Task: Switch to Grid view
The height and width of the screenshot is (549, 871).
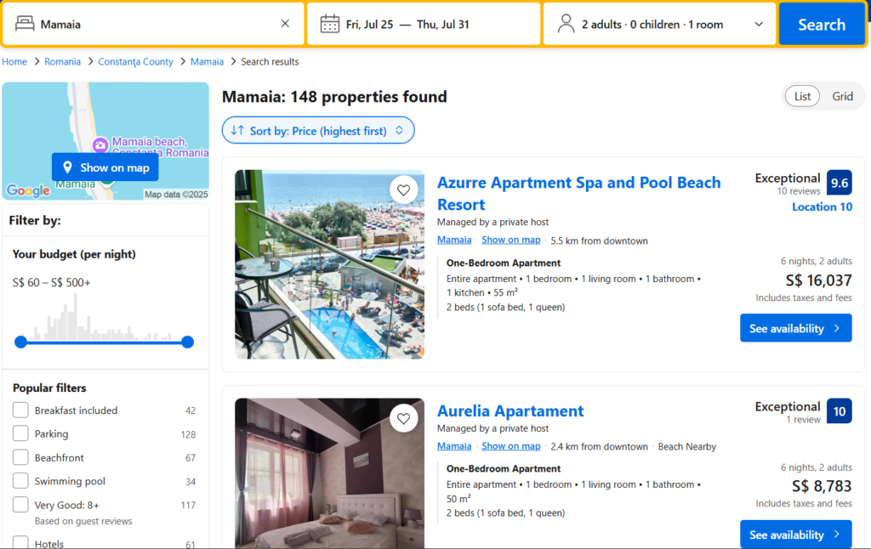Action: [x=842, y=96]
